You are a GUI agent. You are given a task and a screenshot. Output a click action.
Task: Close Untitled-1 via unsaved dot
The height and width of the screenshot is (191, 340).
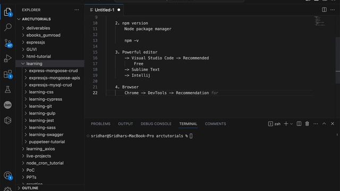click(119, 10)
